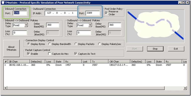Click Inbound-to-Outbound Loss percent field

pyautogui.click(x=20, y=33)
